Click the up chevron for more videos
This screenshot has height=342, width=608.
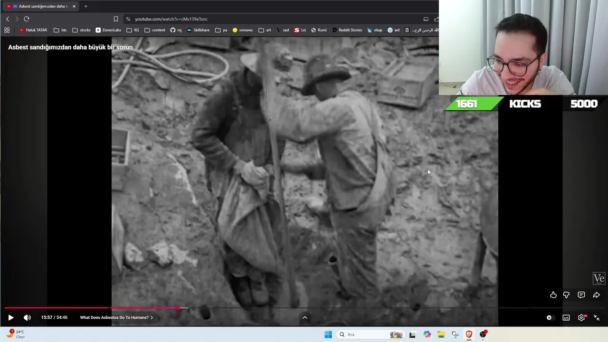click(305, 318)
